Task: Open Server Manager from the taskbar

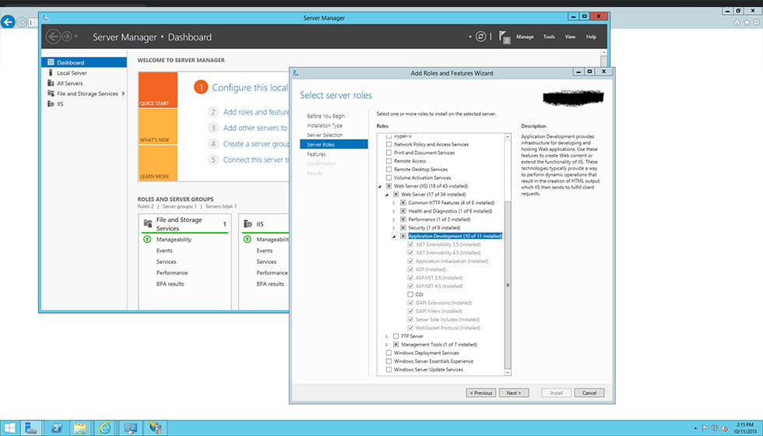Action: 31,428
